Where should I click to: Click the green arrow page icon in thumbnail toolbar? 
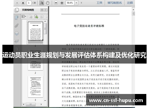[x=36, y=16]
